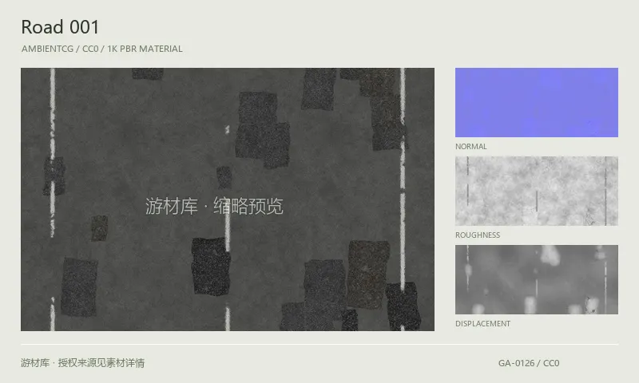Click the 'ROUGHNESS' label
This screenshot has height=383, width=639.
point(478,235)
